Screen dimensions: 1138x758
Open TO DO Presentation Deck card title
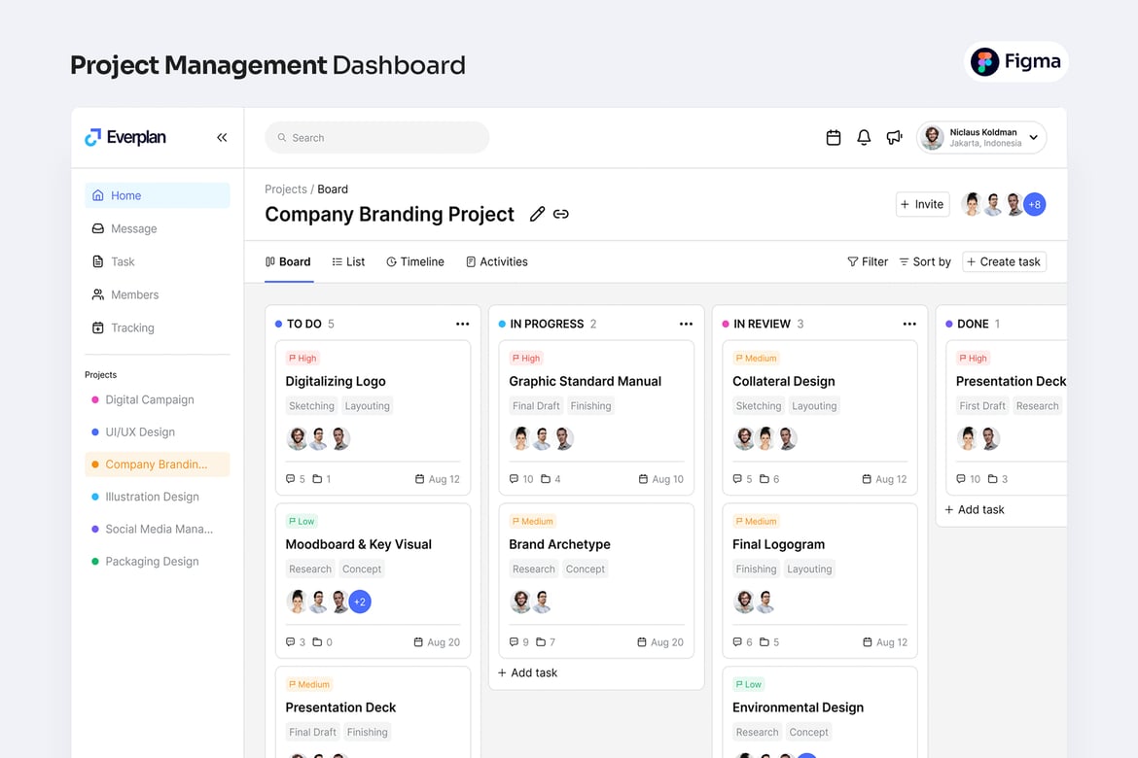tap(340, 707)
